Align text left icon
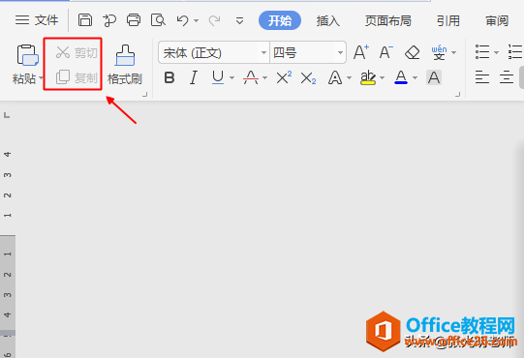Screen dimensions: 524x358 (482, 77)
